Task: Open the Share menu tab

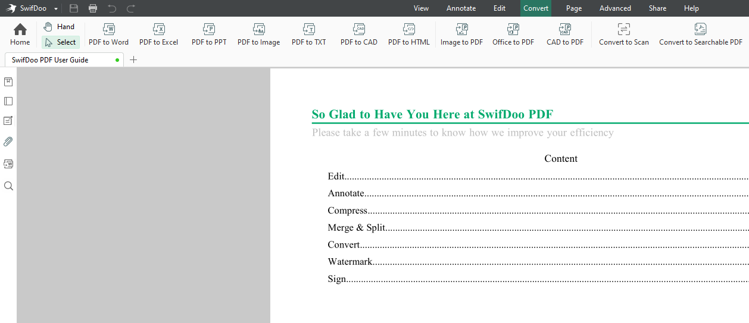Action: point(658,8)
